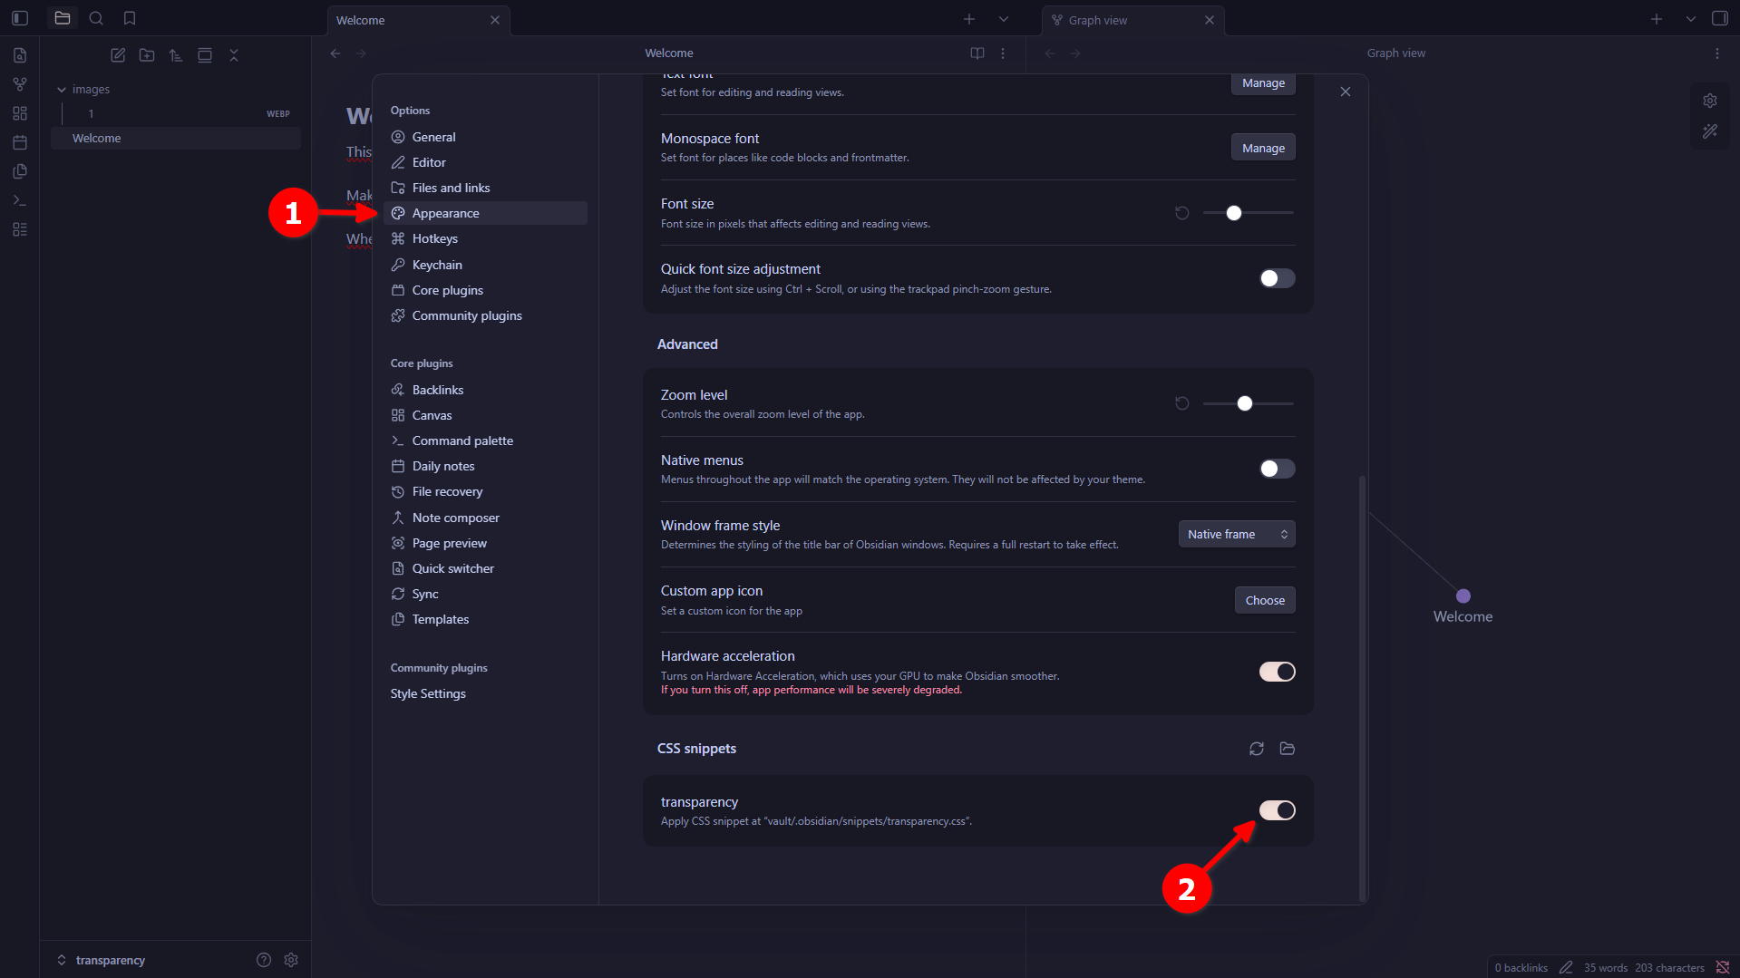Switch to the Graph view tab
This screenshot has height=978, width=1740.
pyautogui.click(x=1097, y=20)
